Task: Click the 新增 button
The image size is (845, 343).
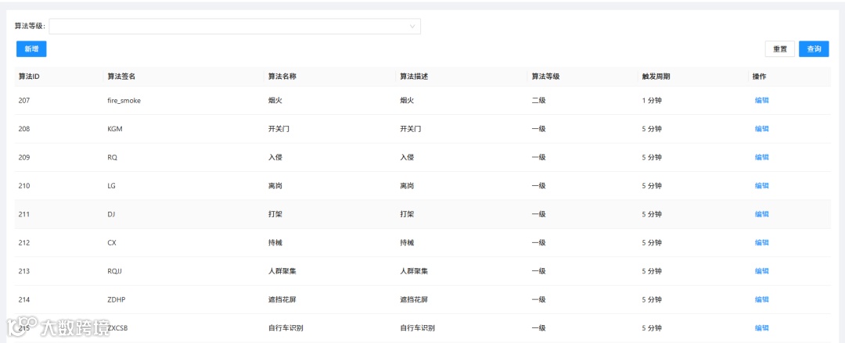Action: tap(31, 49)
